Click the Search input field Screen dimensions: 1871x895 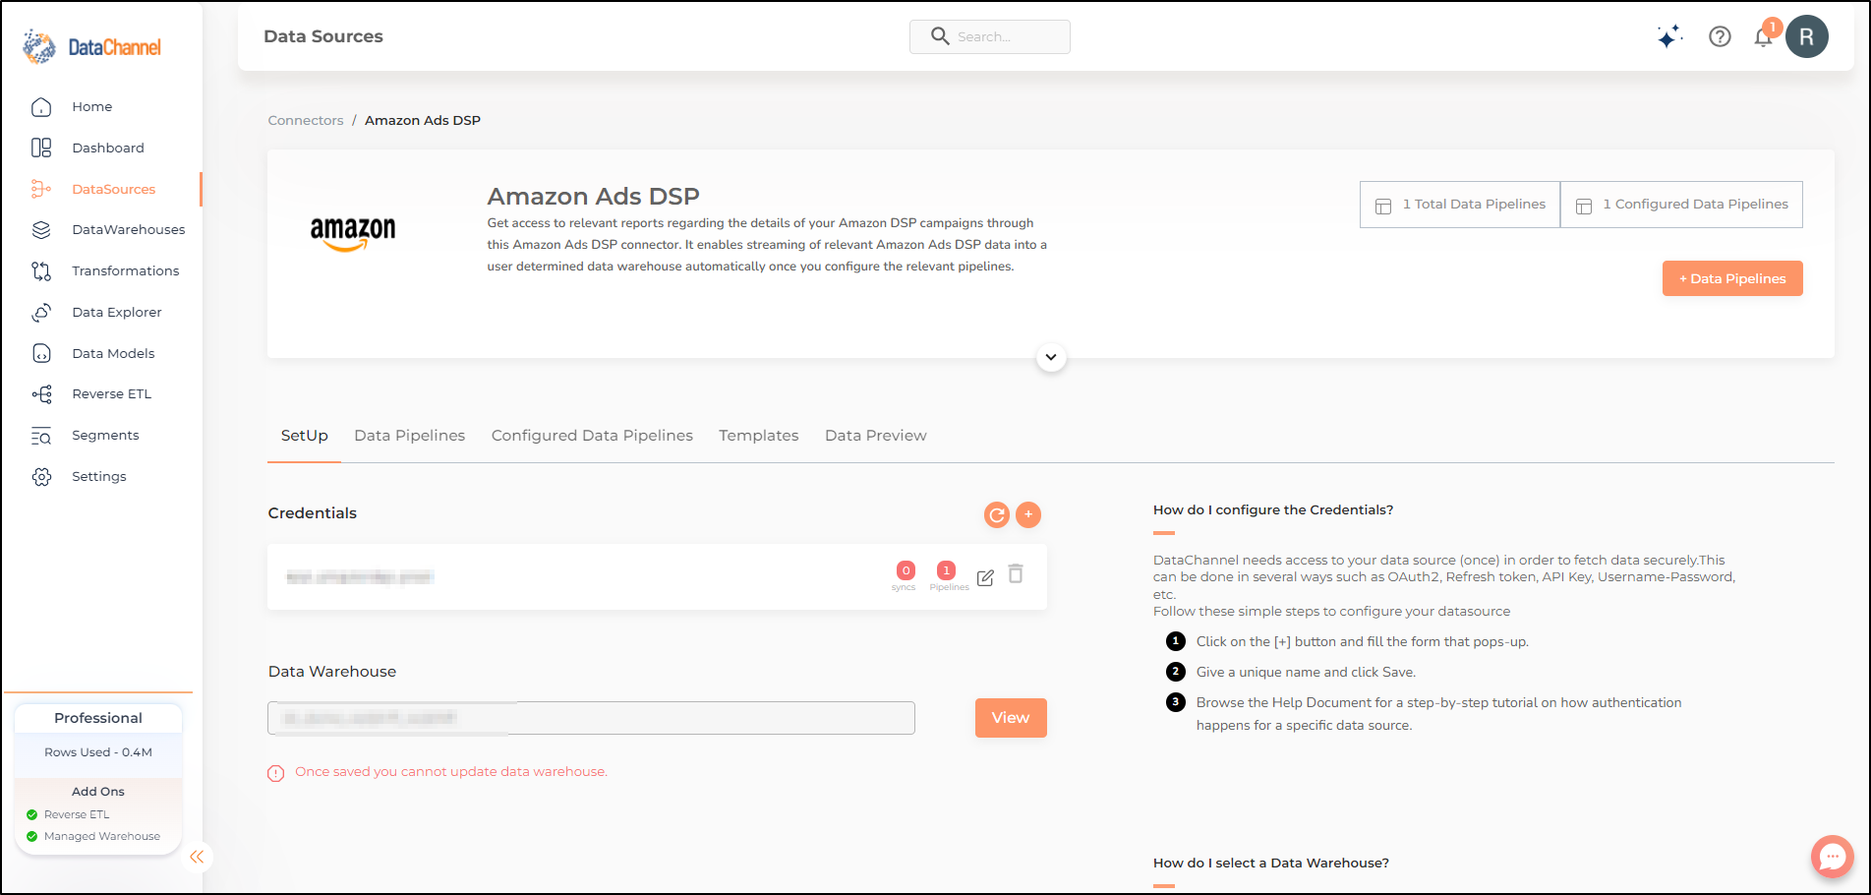point(990,36)
